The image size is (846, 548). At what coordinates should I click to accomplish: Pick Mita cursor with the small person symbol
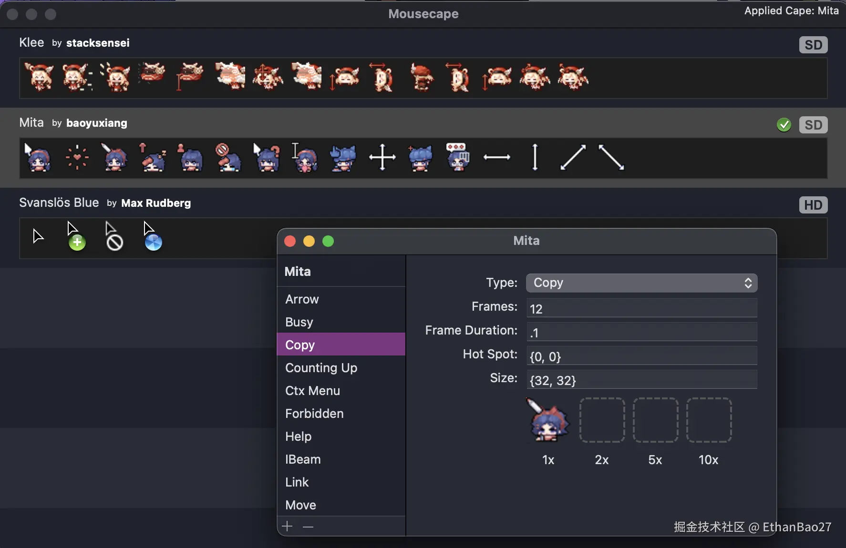191,157
